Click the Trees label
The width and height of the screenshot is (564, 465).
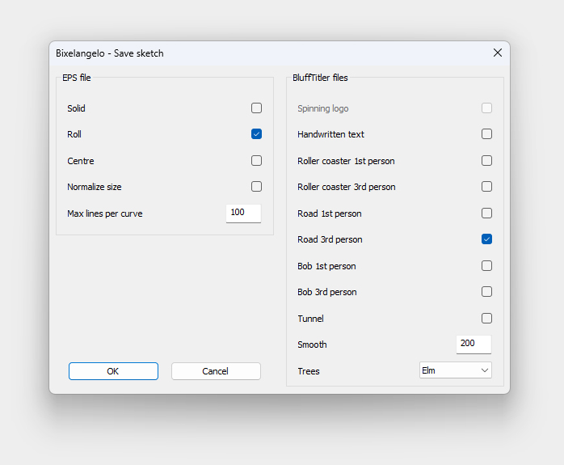pyautogui.click(x=308, y=371)
